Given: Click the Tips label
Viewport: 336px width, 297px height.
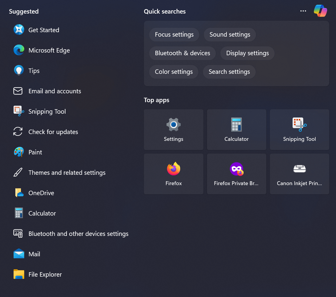Looking at the screenshot, I should pos(34,71).
